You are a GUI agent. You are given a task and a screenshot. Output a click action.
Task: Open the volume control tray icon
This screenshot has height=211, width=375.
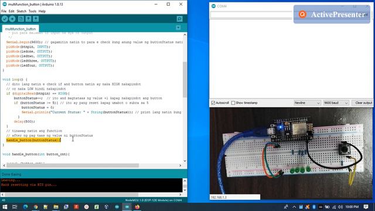pyautogui.click(x=340, y=207)
